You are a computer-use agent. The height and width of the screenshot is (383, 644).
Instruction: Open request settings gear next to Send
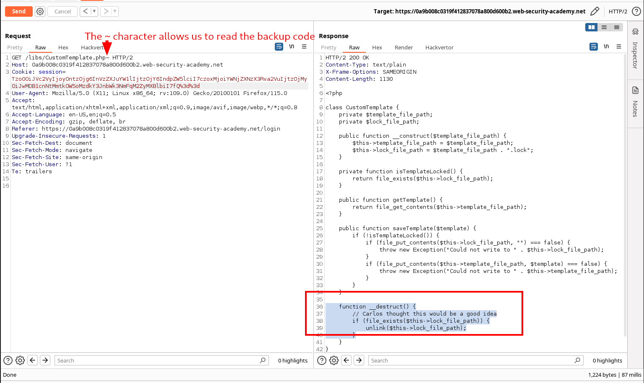click(40, 12)
